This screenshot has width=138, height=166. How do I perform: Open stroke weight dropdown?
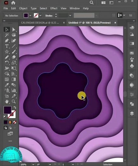click(x=70, y=15)
